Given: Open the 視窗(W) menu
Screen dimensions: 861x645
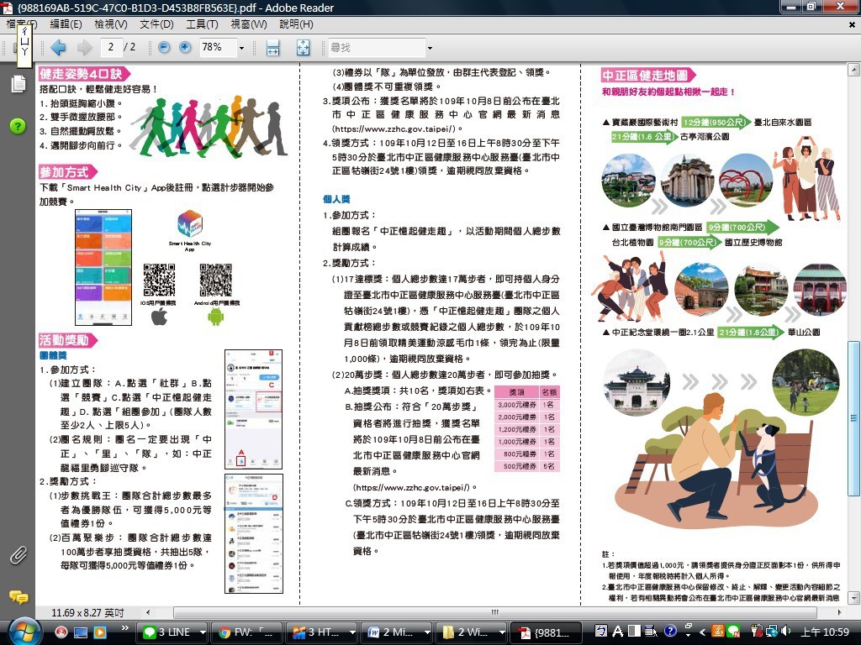Looking at the screenshot, I should (249, 24).
